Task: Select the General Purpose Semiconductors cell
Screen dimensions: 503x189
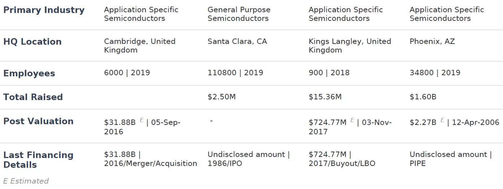Action: click(x=239, y=14)
